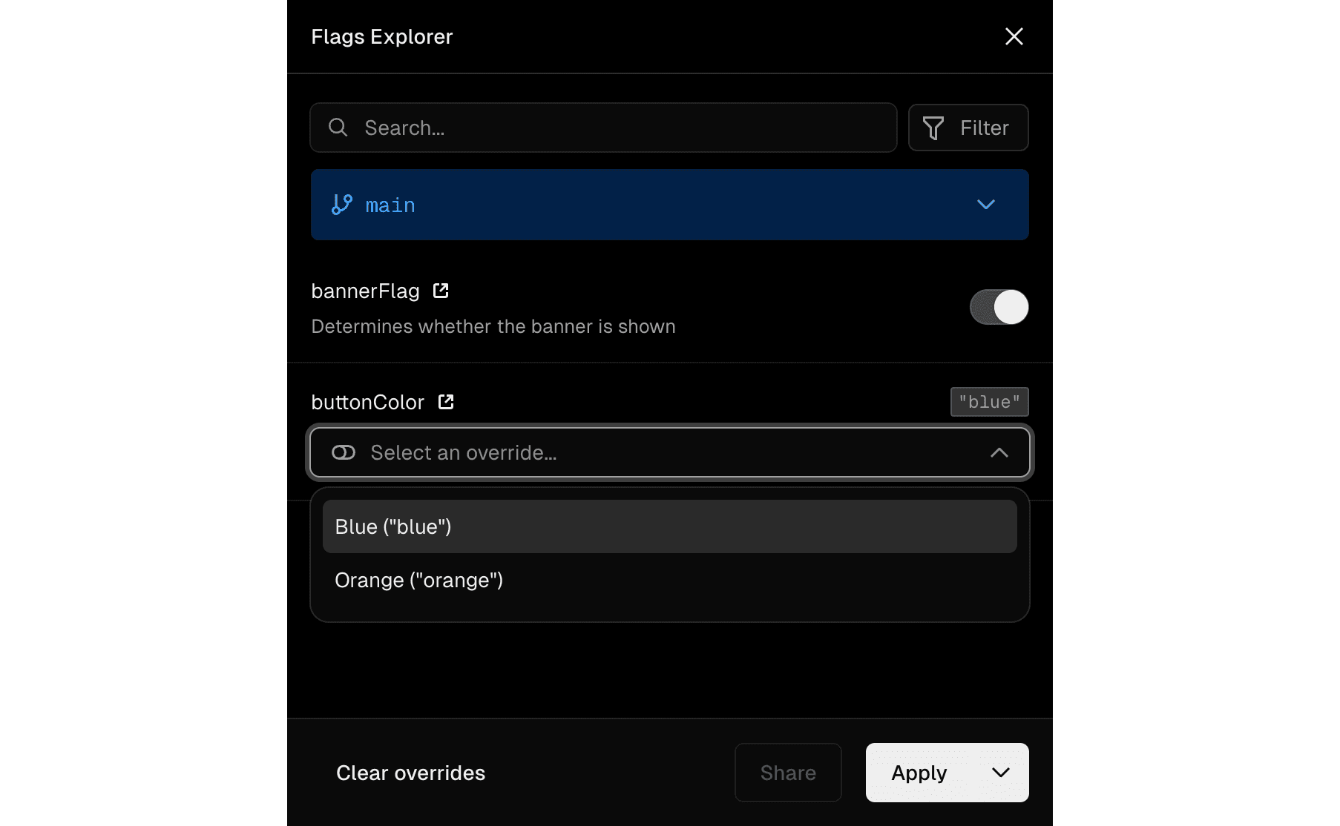
Task: Click the Clear overrides button
Action: tap(410, 773)
